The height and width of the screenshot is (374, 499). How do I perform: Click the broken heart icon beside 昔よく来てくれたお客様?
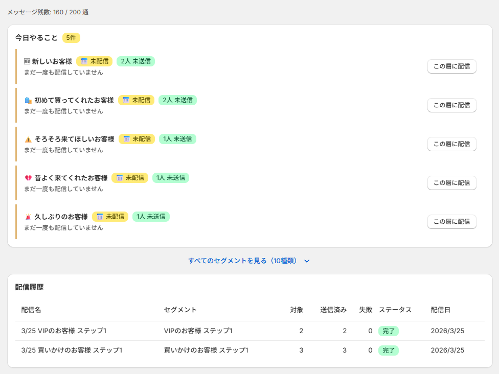28,178
